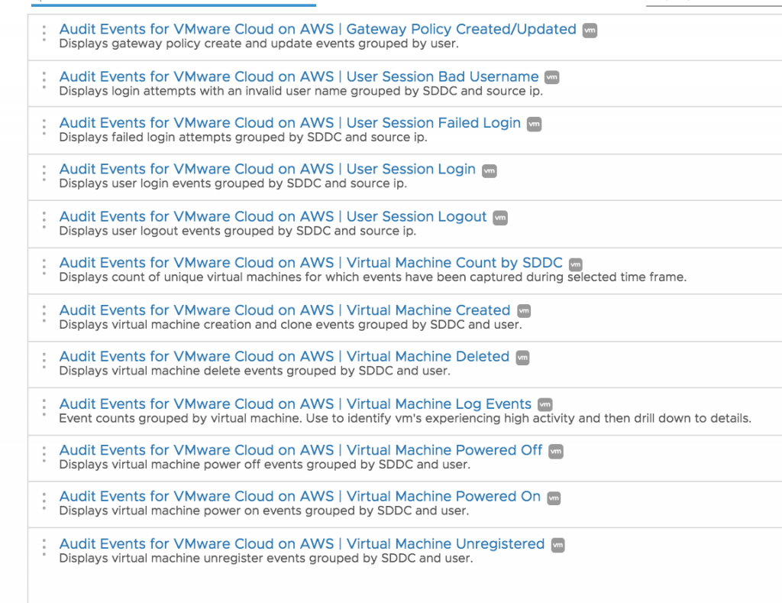Open options menu for User Session Logout row

click(44, 219)
